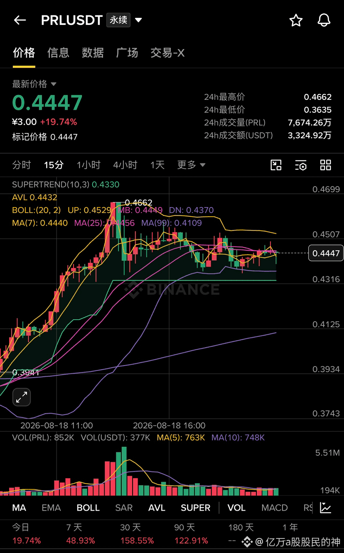Open price alert bell icon
The image size is (344, 553).
point(324,20)
